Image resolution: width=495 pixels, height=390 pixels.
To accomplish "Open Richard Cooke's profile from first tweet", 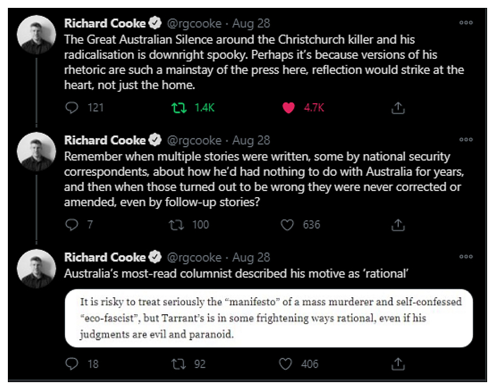I will [x=105, y=24].
